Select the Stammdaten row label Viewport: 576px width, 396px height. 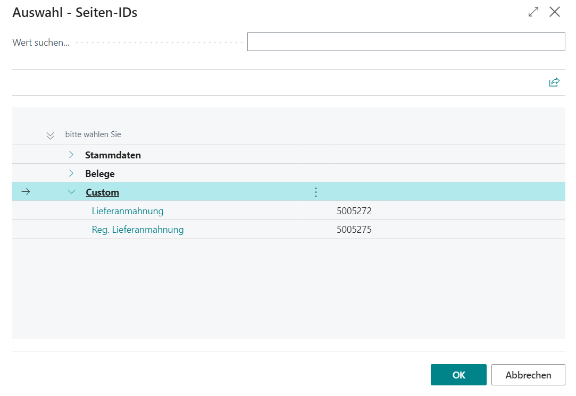coord(113,155)
